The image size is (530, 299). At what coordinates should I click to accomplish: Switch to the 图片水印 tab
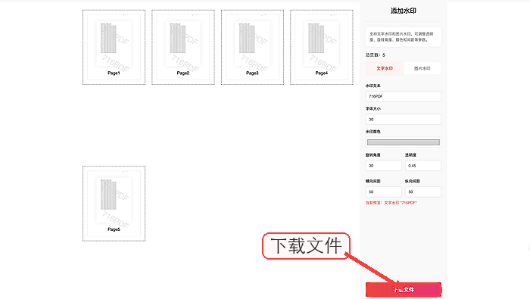point(422,68)
